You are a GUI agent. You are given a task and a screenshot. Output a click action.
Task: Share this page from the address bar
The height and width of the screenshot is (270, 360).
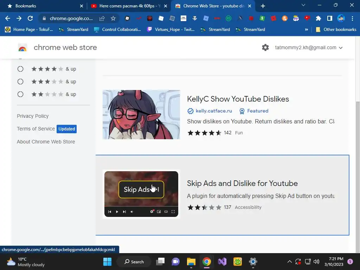pos(102,18)
